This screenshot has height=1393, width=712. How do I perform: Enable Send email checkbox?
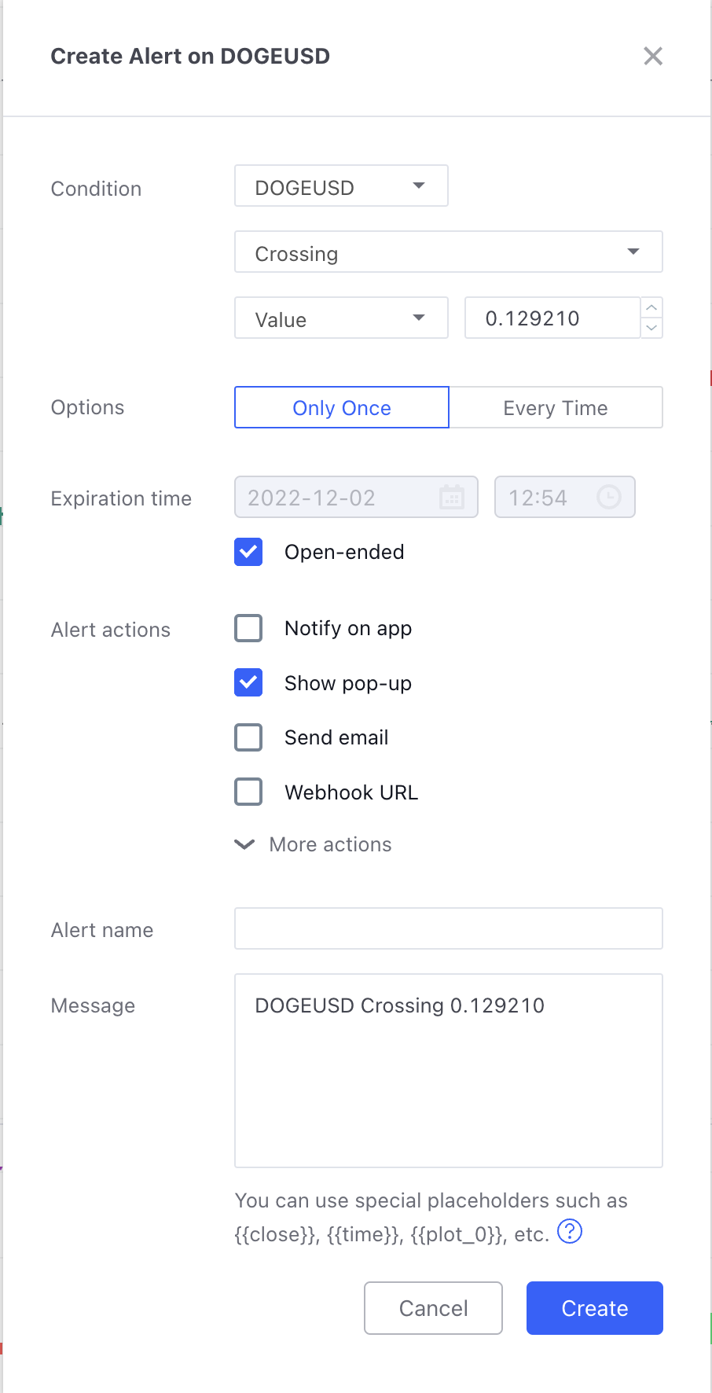click(x=248, y=737)
